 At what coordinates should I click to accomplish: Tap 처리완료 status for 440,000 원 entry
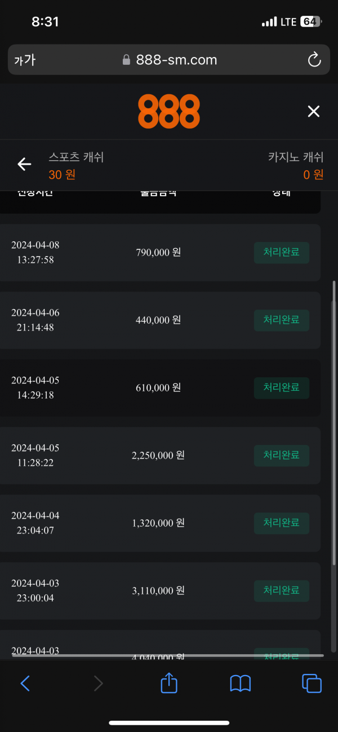pos(281,320)
